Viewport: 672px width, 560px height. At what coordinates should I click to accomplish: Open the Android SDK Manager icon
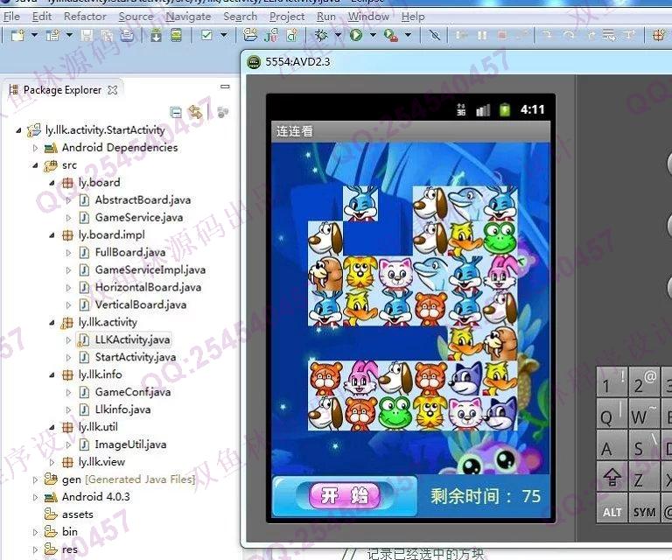coord(156,35)
